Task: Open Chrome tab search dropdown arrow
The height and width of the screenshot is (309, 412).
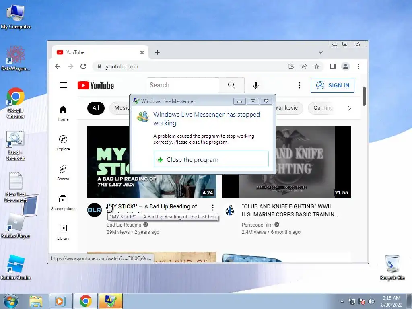Action: click(321, 52)
